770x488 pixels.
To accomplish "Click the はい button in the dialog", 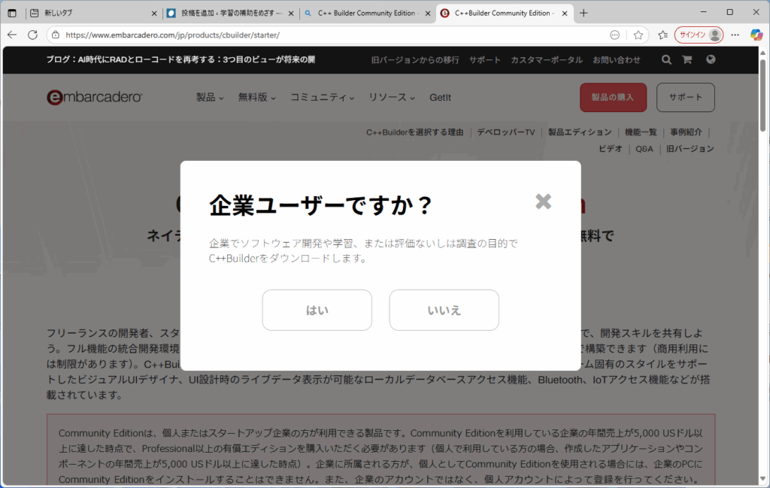I will (317, 310).
